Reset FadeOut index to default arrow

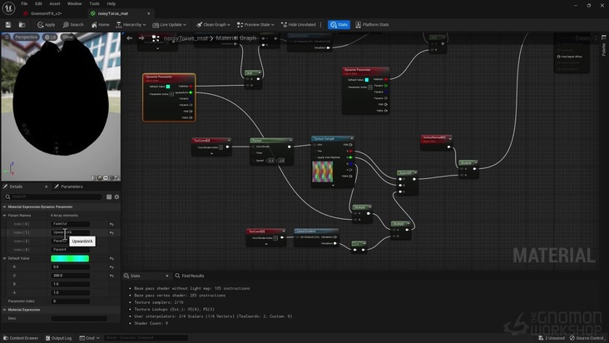tap(111, 224)
